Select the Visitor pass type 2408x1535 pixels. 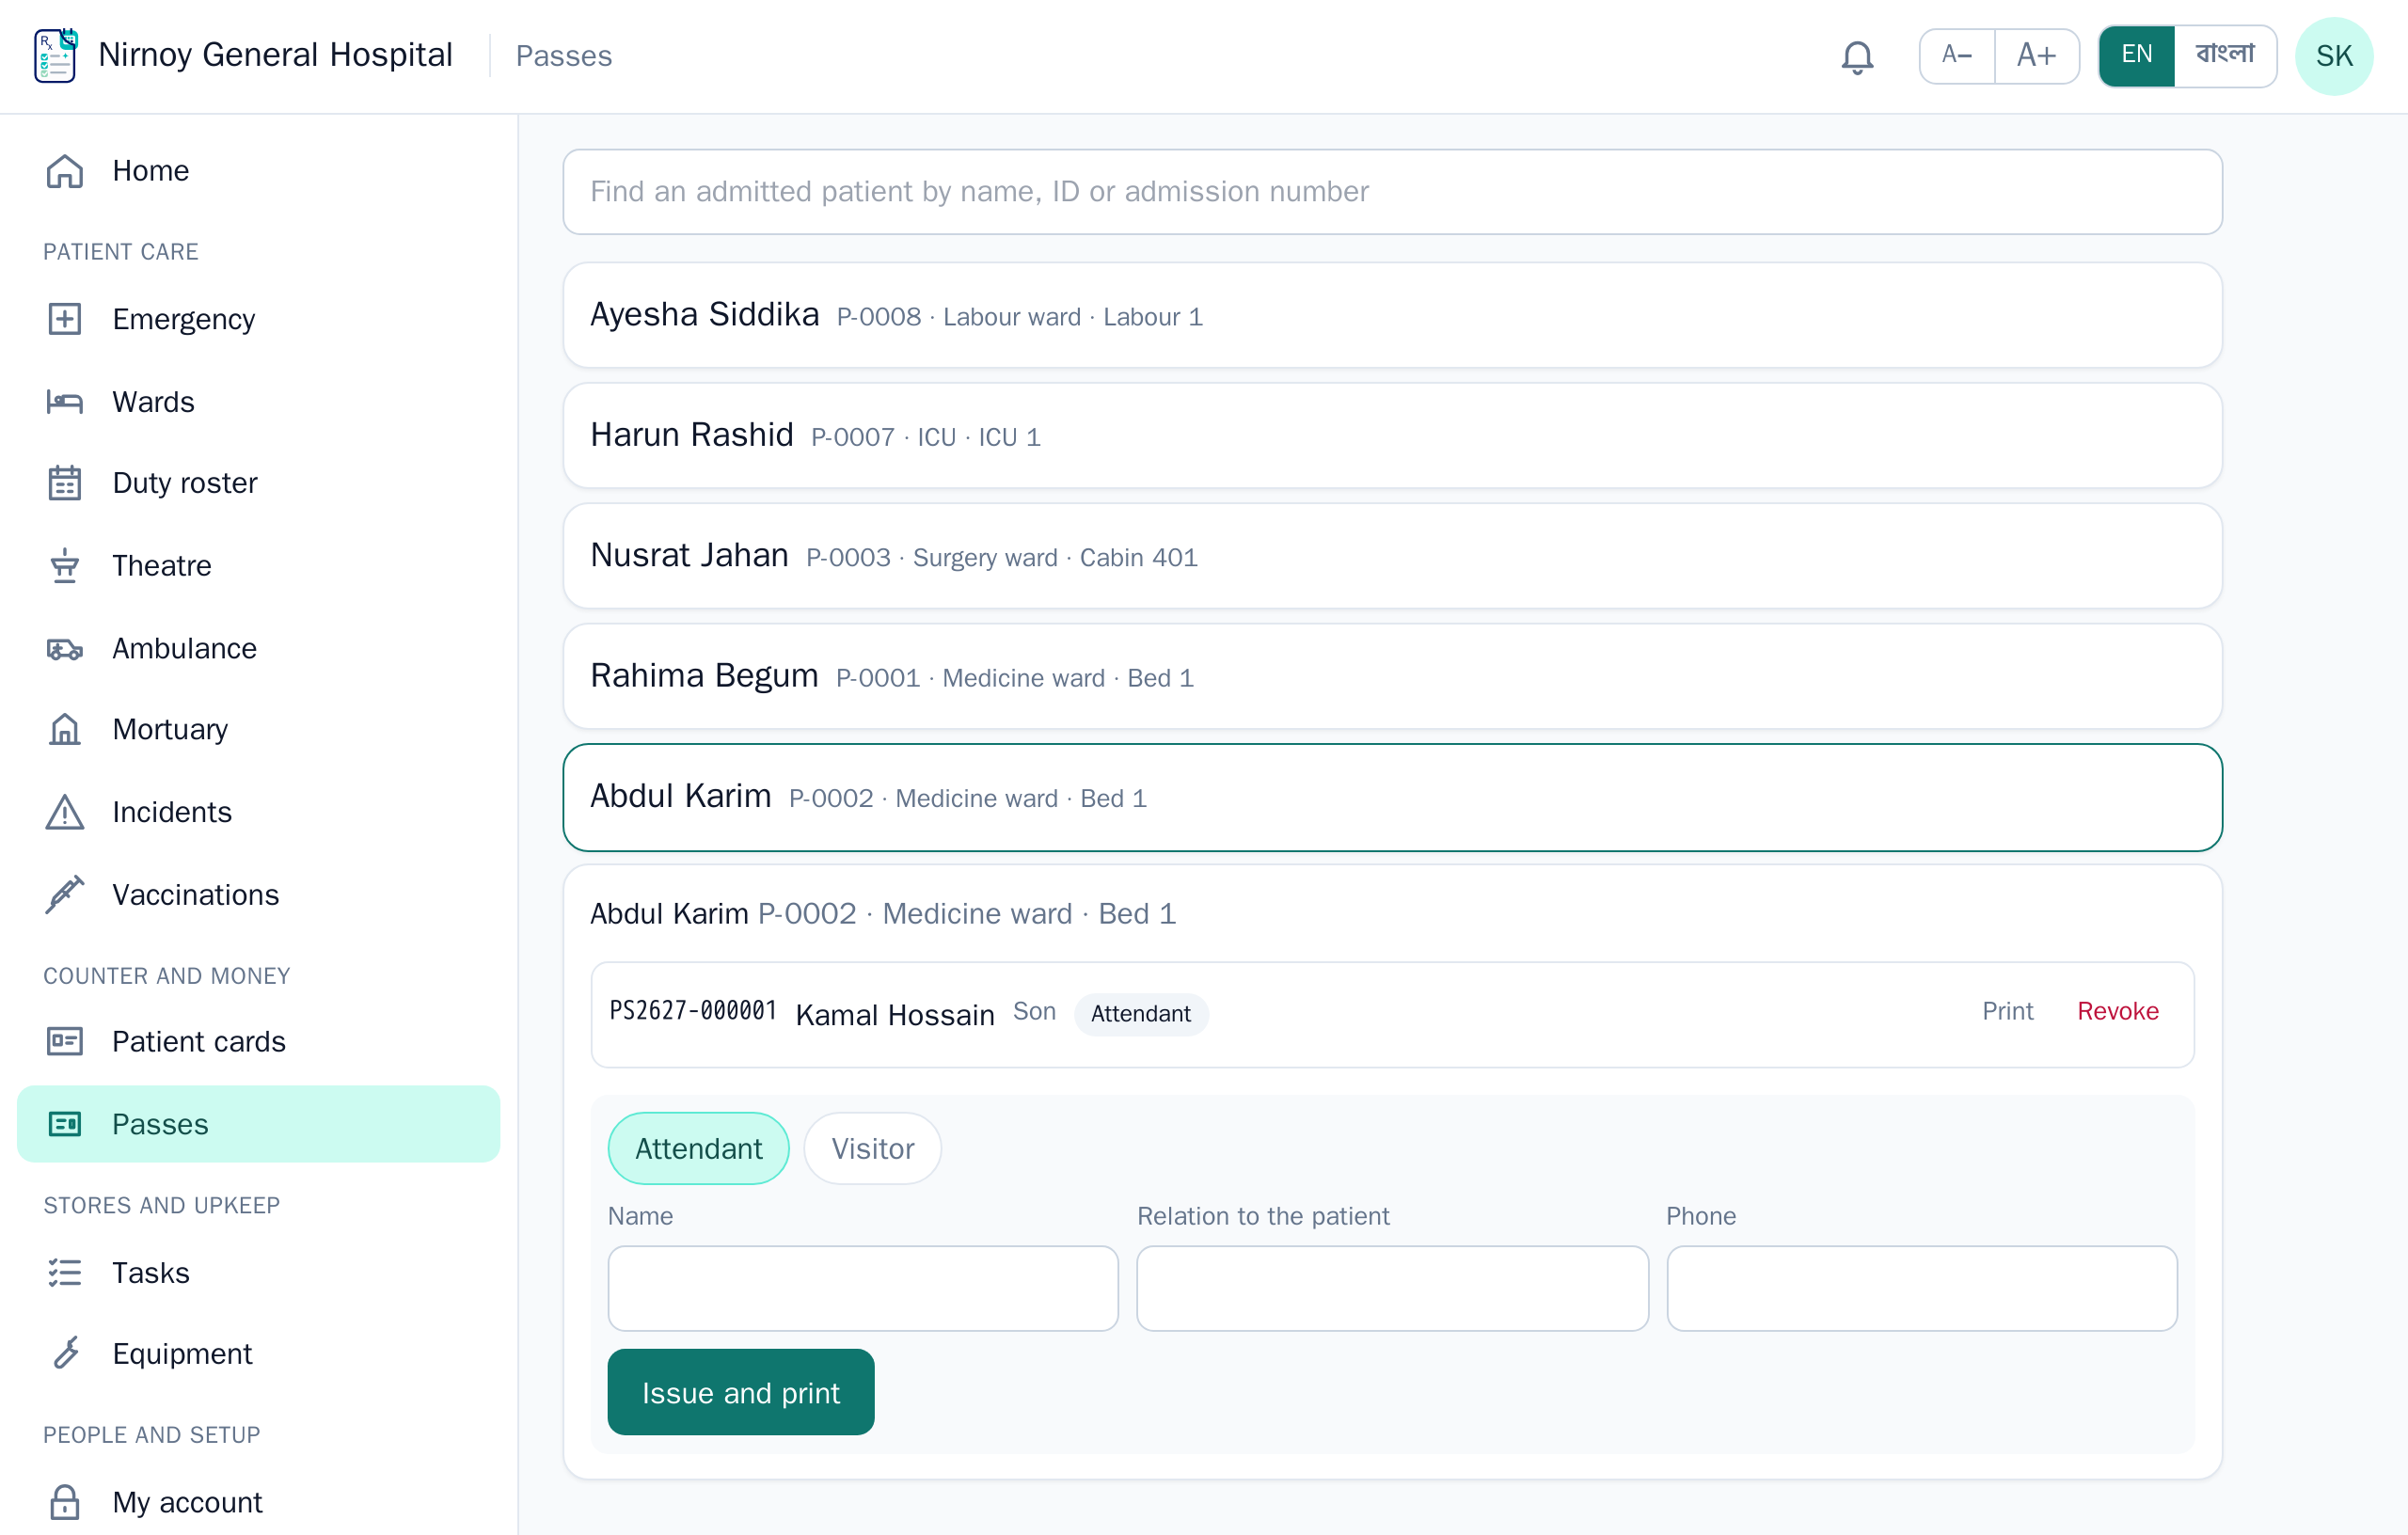(x=872, y=1148)
